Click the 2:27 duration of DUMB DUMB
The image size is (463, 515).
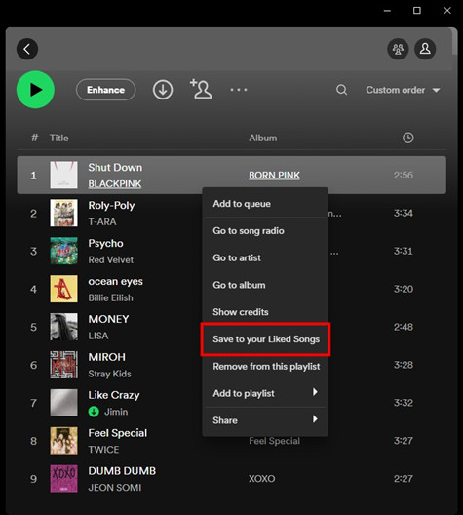pos(404,479)
